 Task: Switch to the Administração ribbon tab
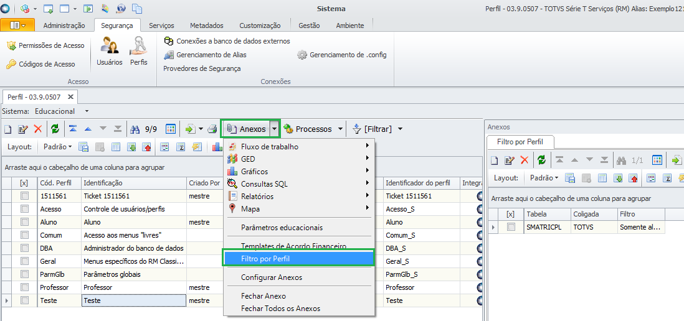(64, 26)
